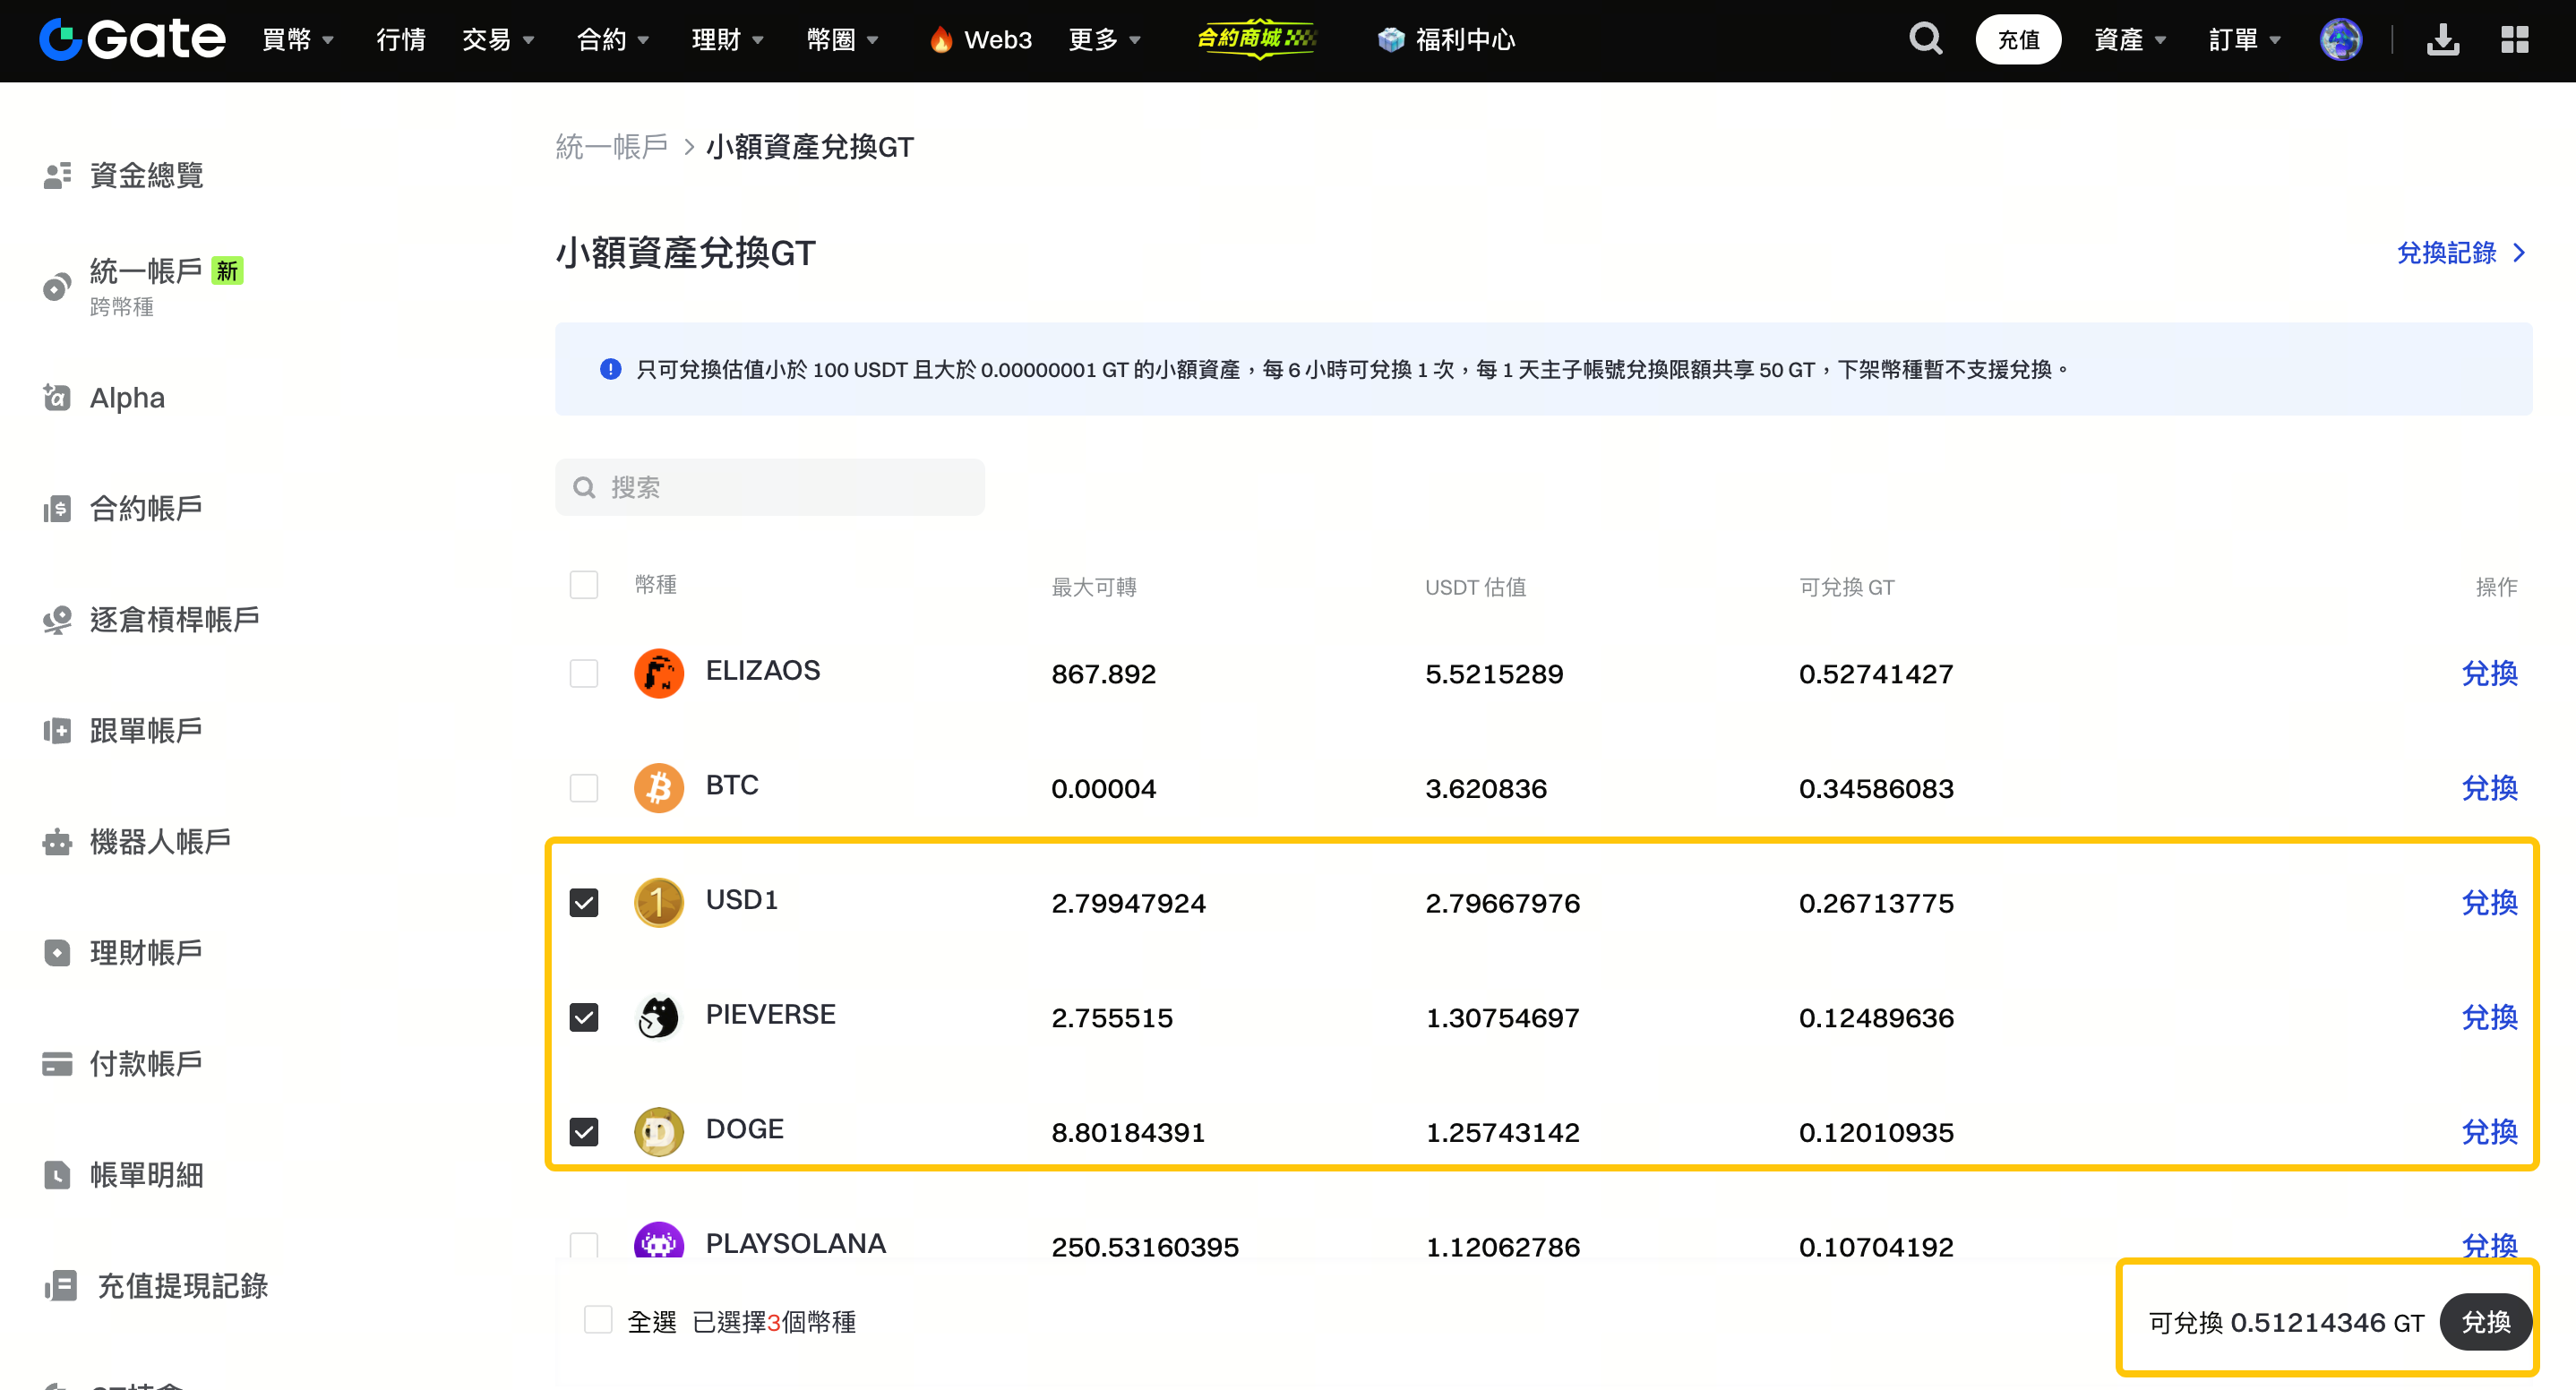The image size is (2576, 1390).
Task: Tick the 全選 checkbox at bottom
Action: point(598,1321)
